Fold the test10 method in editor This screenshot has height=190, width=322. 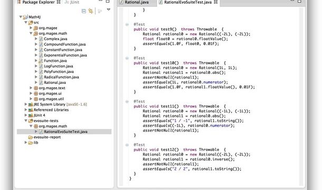127,58
